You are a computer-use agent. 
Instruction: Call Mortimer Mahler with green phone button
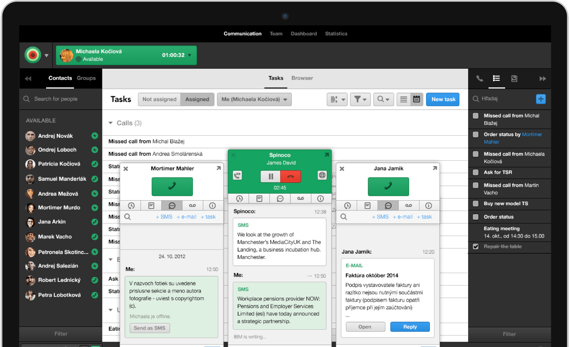click(x=172, y=186)
